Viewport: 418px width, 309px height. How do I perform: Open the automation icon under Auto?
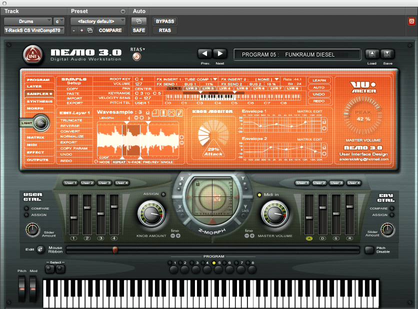(x=139, y=21)
